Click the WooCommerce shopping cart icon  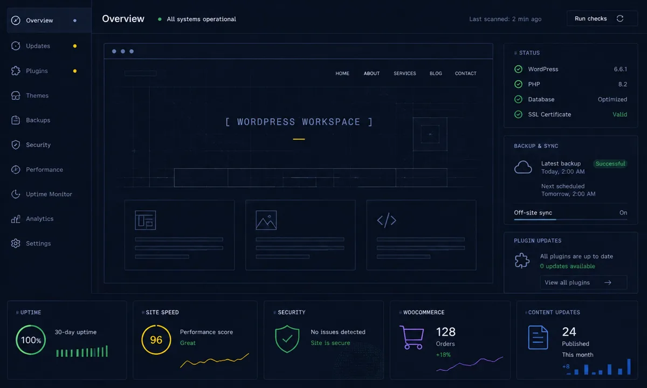tap(411, 337)
